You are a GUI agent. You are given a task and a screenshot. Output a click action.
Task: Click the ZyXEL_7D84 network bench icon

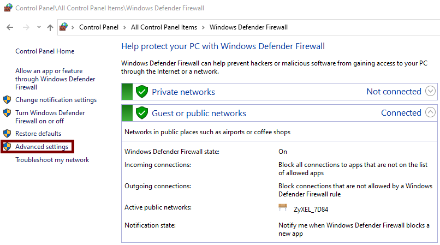click(x=283, y=208)
